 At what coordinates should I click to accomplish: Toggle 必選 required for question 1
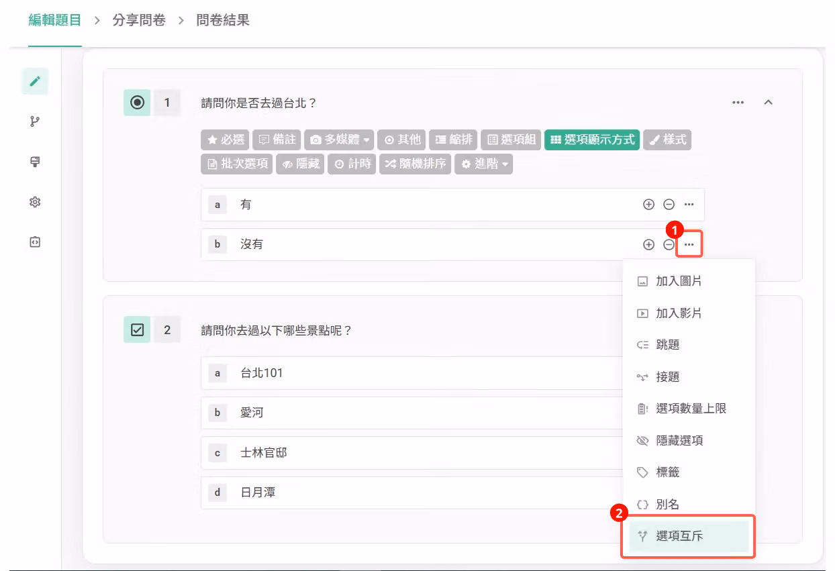click(x=226, y=140)
